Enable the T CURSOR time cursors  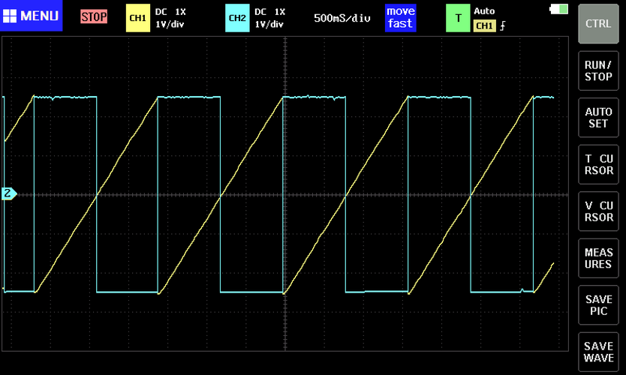(x=598, y=164)
